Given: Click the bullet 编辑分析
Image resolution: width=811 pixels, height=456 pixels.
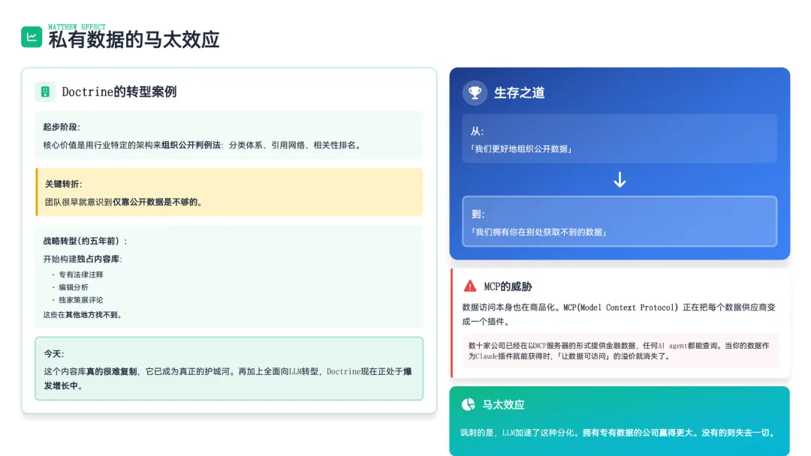Looking at the screenshot, I should click(x=74, y=287).
